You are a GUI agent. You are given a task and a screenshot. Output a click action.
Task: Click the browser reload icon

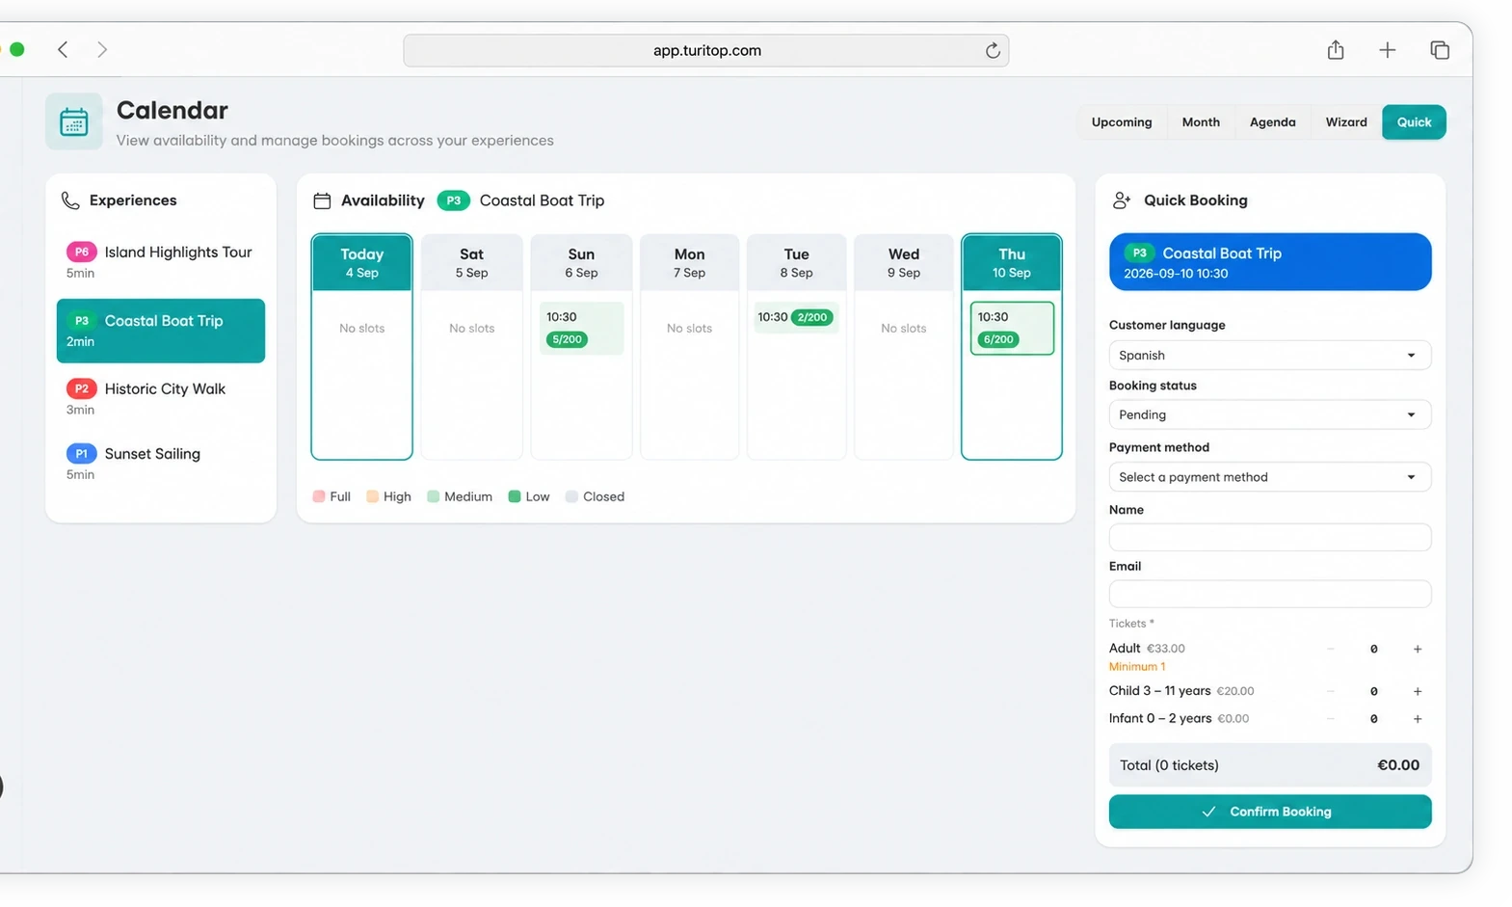(993, 51)
